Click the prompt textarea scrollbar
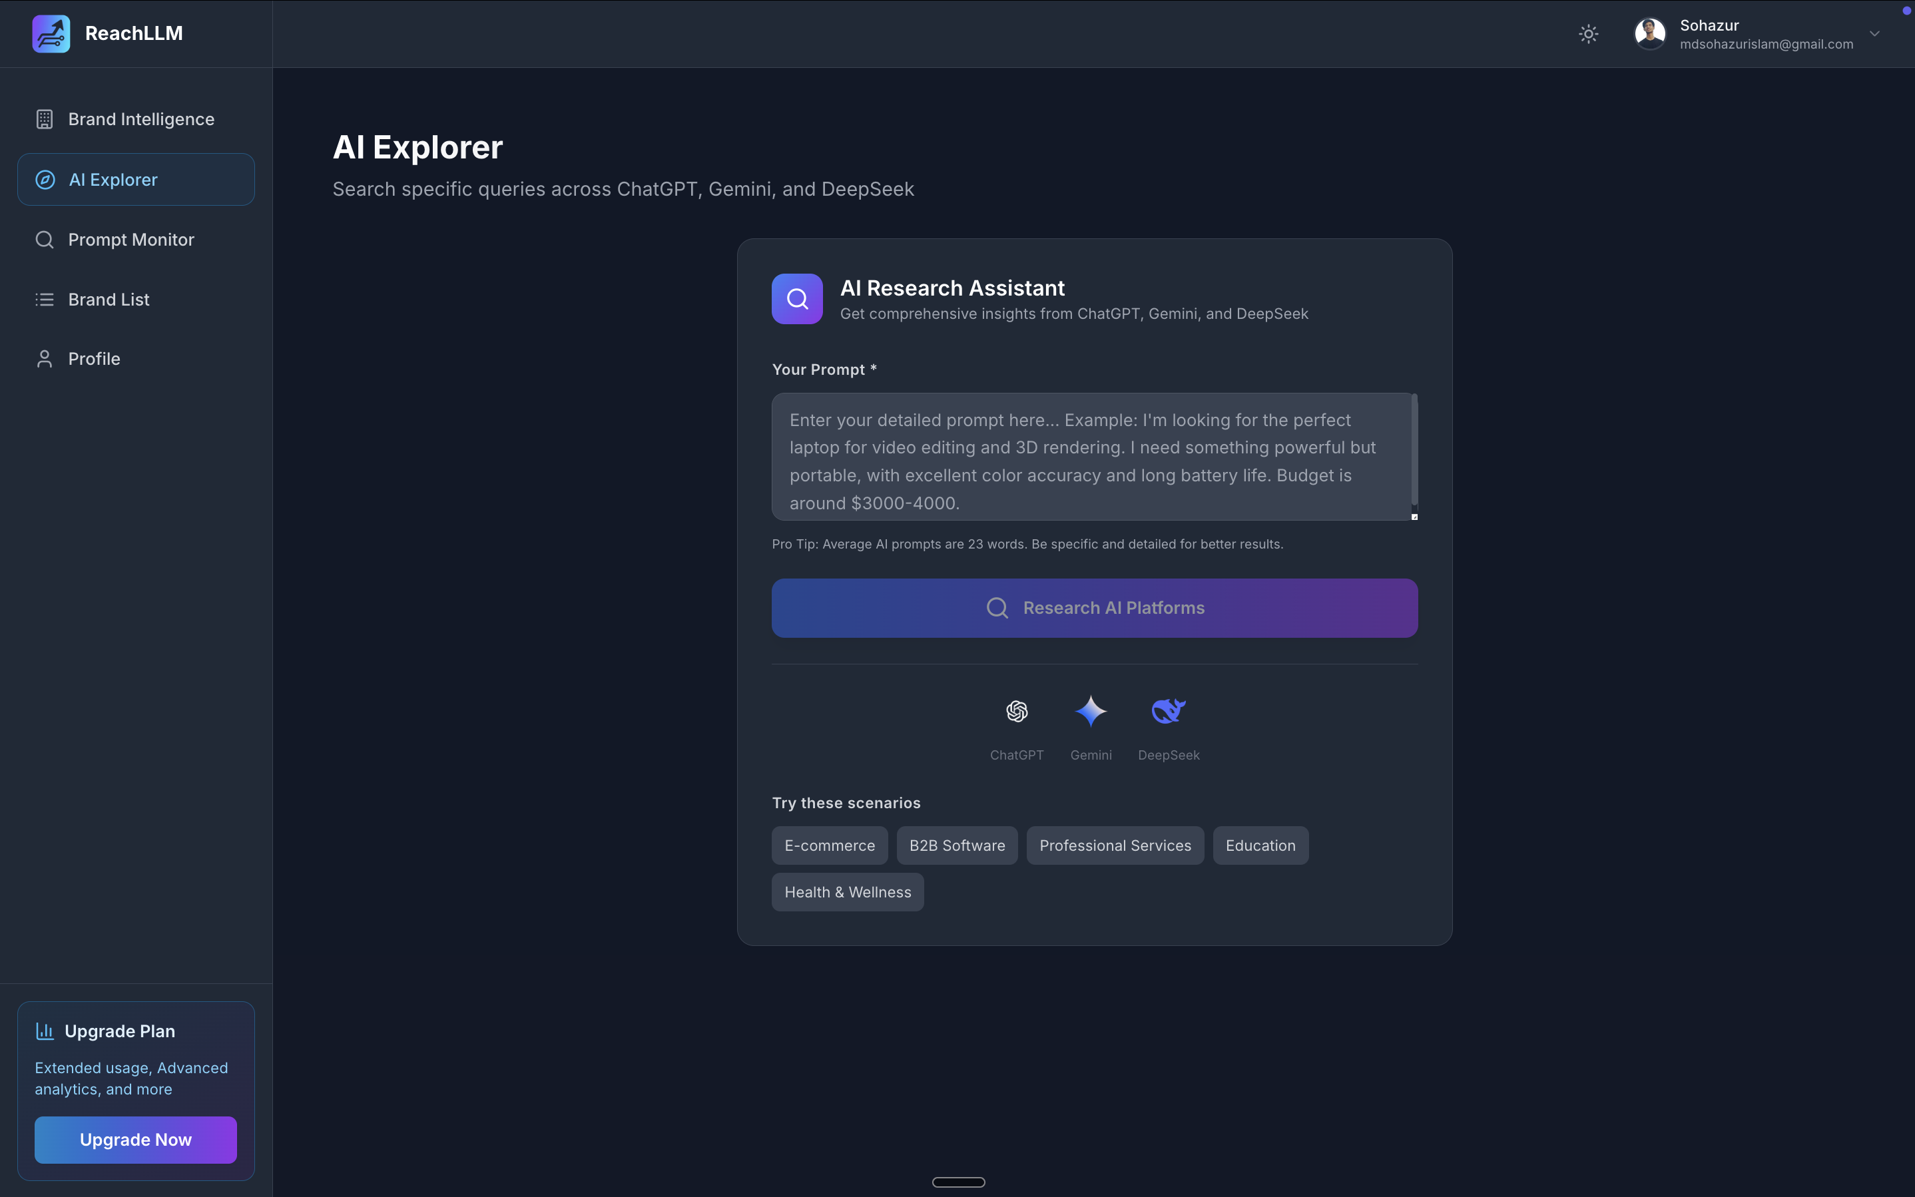The image size is (1915, 1197). click(1414, 451)
